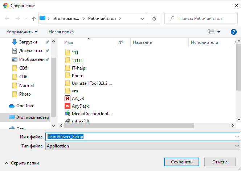The width and height of the screenshot is (241, 171).
Task: Select the Photo folder in sidebar
Action: [x=25, y=94]
